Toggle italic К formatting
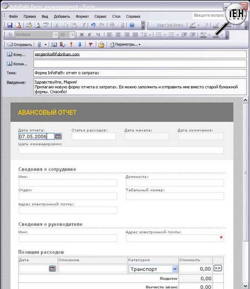This screenshot has height=289, width=250. click(x=89, y=34)
